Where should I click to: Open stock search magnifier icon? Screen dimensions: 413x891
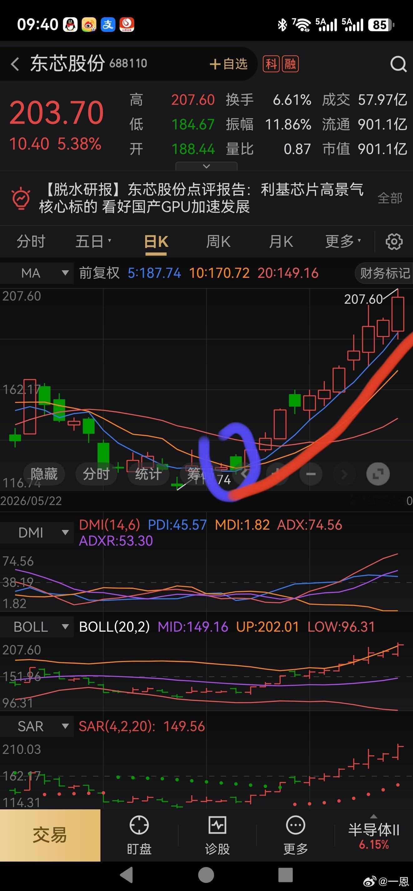[398, 64]
